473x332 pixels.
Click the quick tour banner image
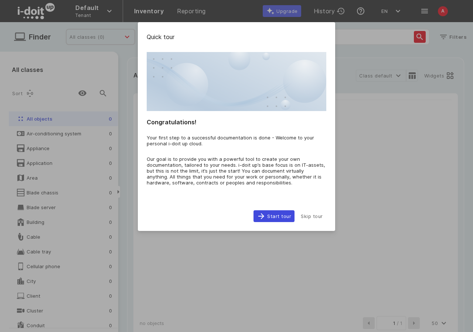pyautogui.click(x=236, y=82)
